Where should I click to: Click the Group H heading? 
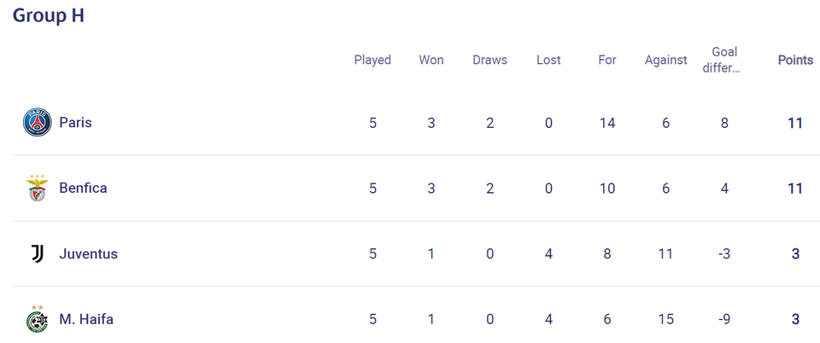tap(48, 15)
